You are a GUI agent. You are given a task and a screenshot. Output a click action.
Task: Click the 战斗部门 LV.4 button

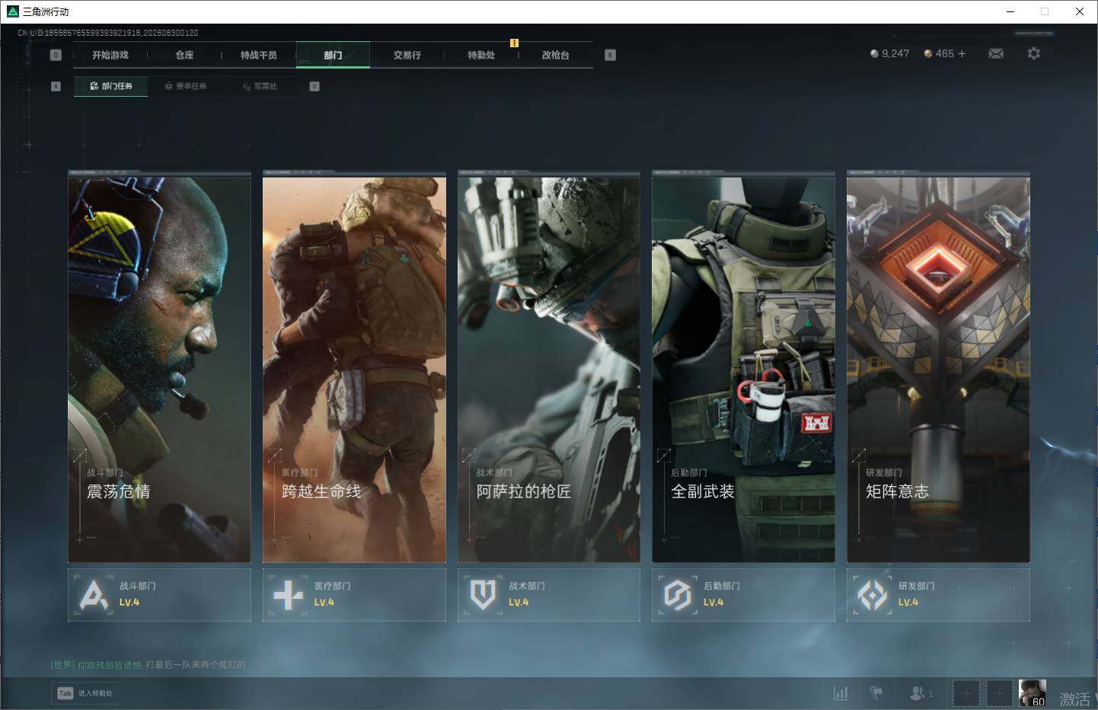pyautogui.click(x=159, y=594)
